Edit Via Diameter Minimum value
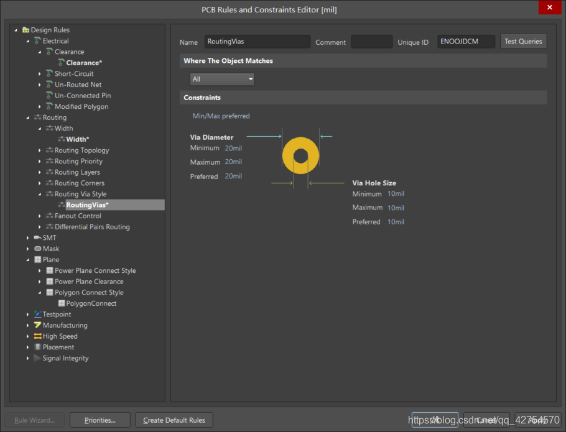The width and height of the screenshot is (566, 432). point(233,148)
